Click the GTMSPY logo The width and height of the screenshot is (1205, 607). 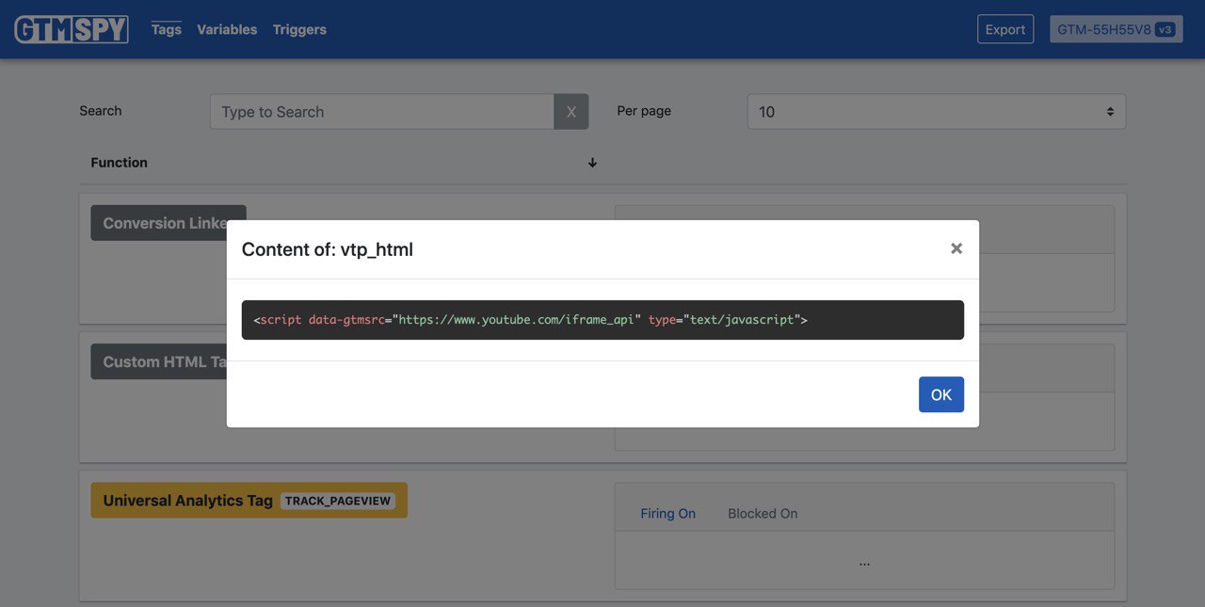point(72,29)
